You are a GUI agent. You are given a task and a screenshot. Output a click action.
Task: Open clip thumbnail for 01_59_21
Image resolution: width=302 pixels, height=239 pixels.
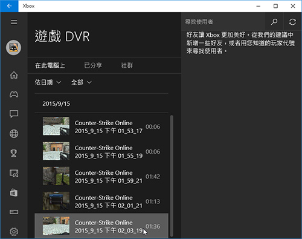pyautogui.click(x=56, y=176)
